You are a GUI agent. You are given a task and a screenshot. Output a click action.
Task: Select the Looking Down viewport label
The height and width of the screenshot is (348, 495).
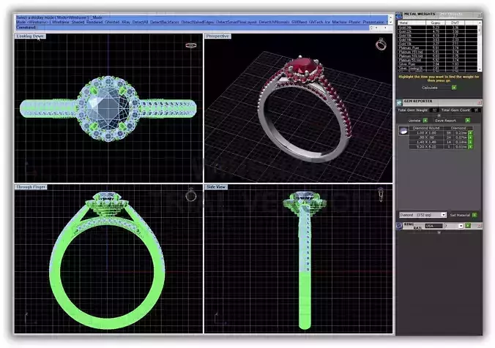pyautogui.click(x=30, y=37)
